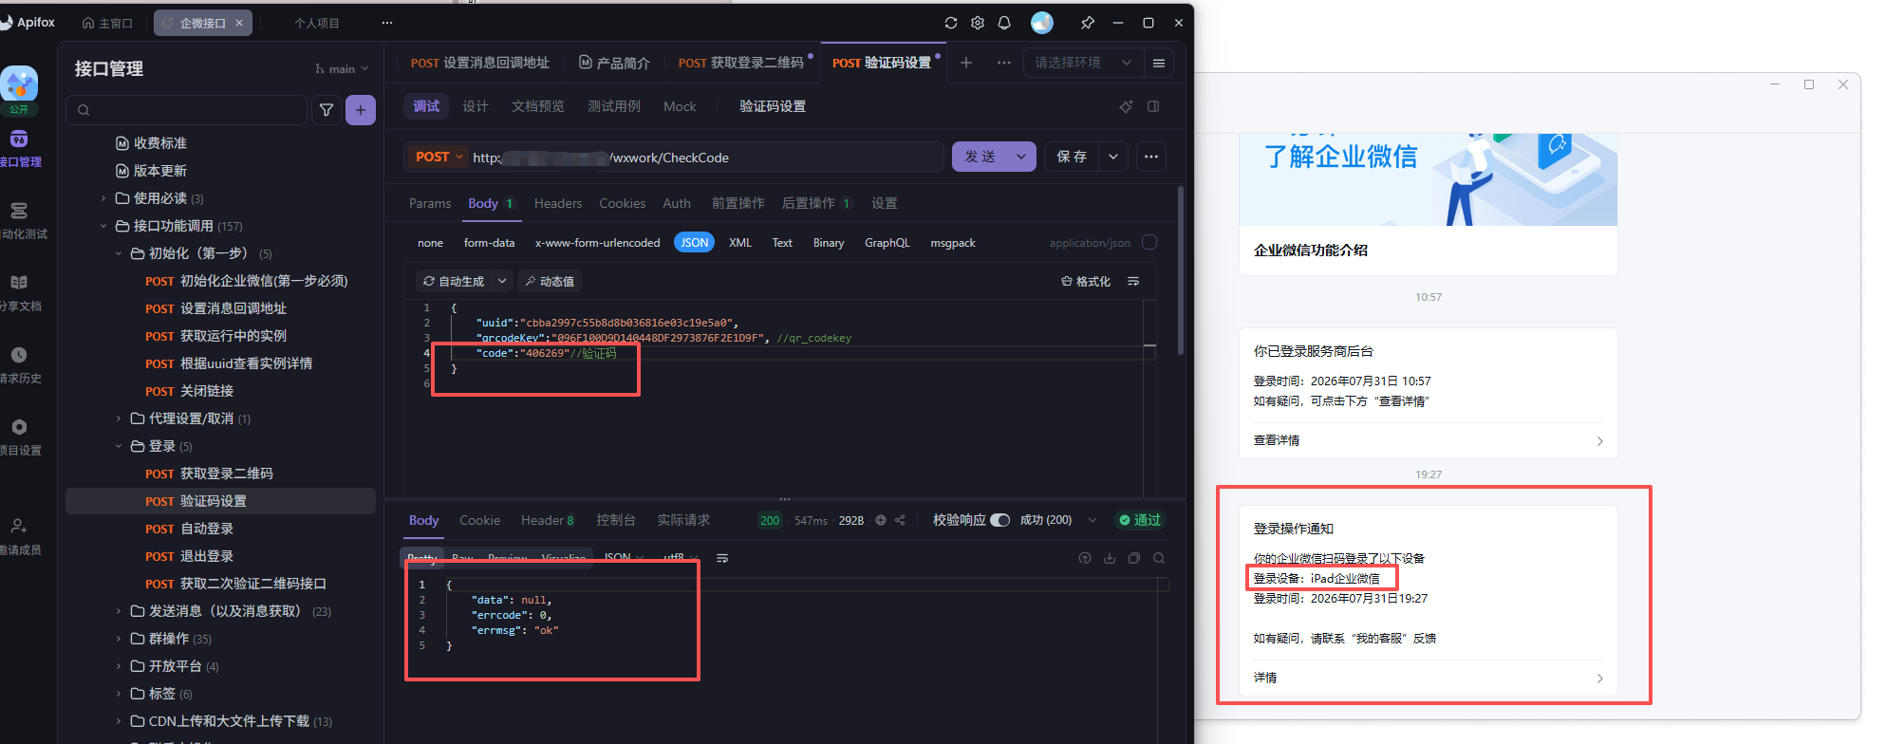
Task: Expand the 群操作 folder
Action: point(119,639)
